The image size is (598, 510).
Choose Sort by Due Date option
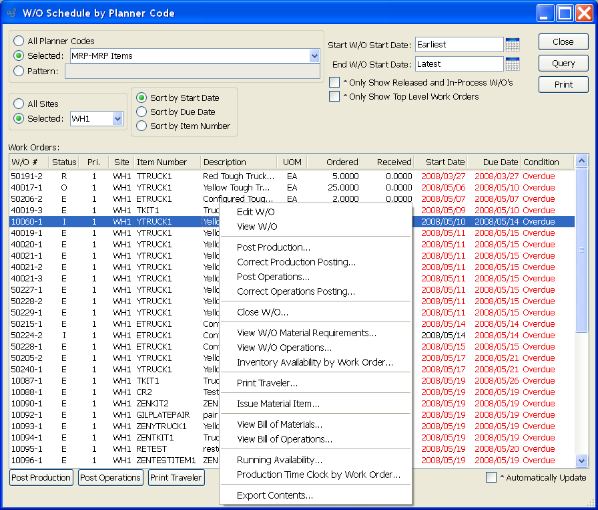coord(141,112)
